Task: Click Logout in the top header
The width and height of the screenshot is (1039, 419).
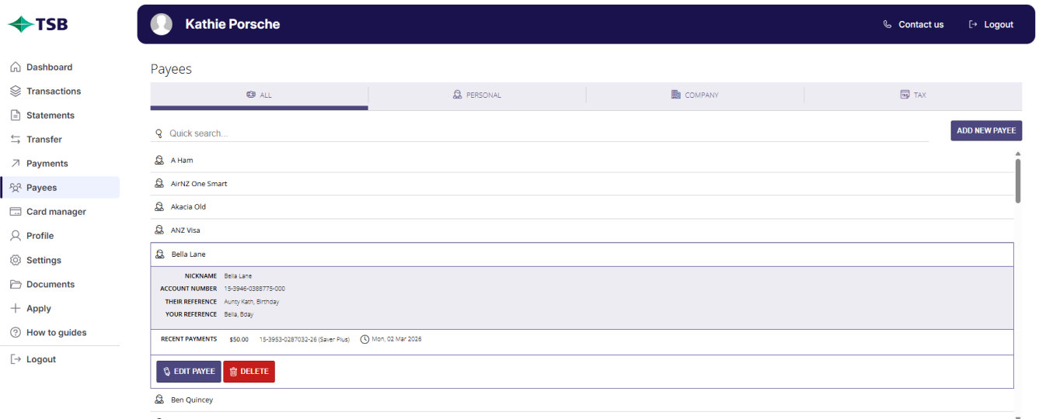Action: click(x=991, y=25)
